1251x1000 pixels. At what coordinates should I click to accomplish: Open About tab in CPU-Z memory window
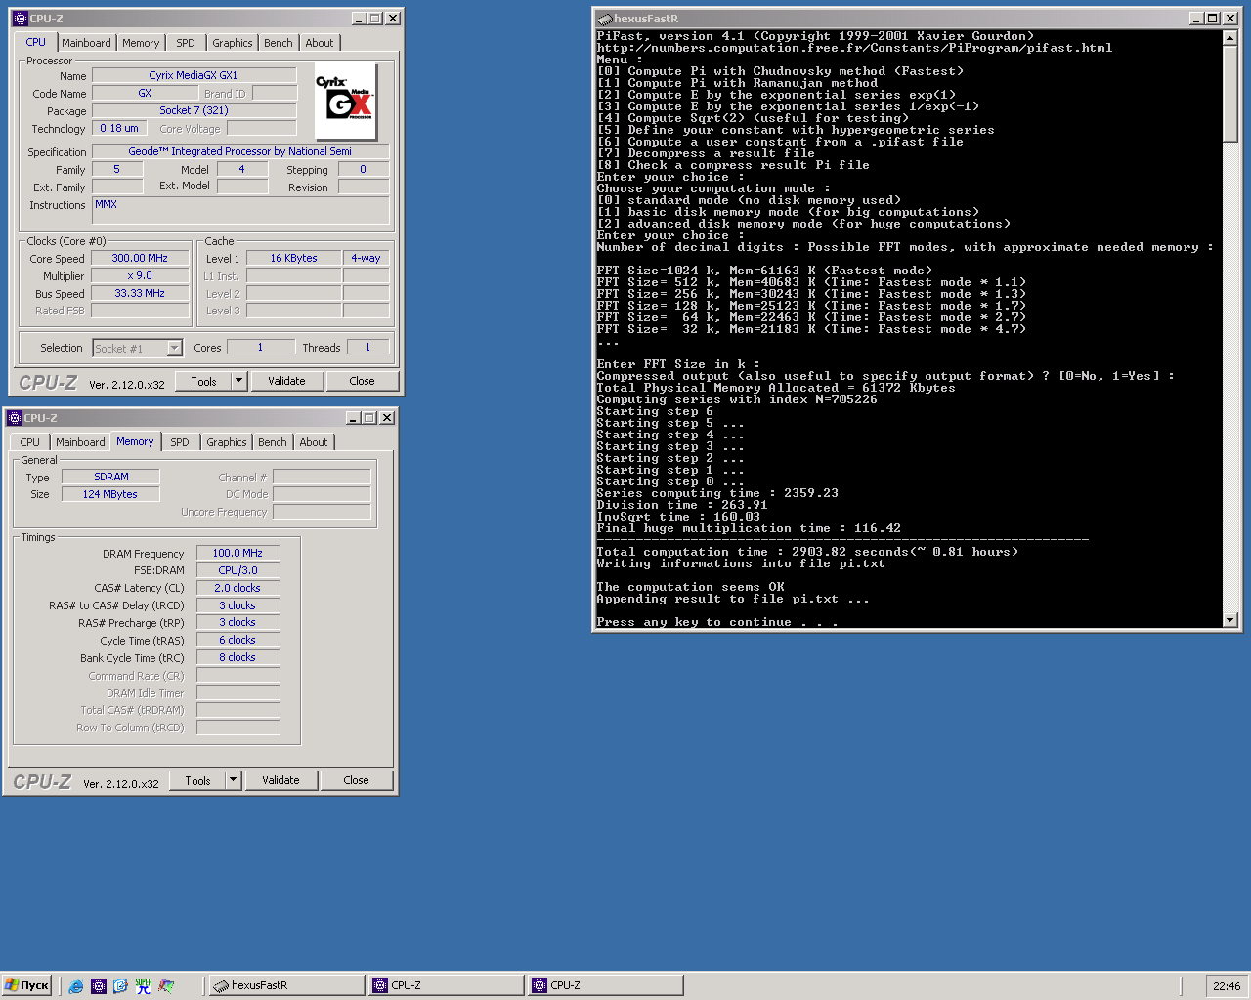[314, 442]
